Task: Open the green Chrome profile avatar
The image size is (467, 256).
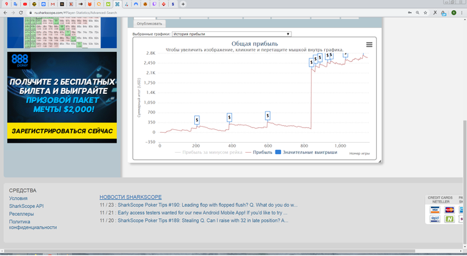Action: pyautogui.click(x=454, y=13)
